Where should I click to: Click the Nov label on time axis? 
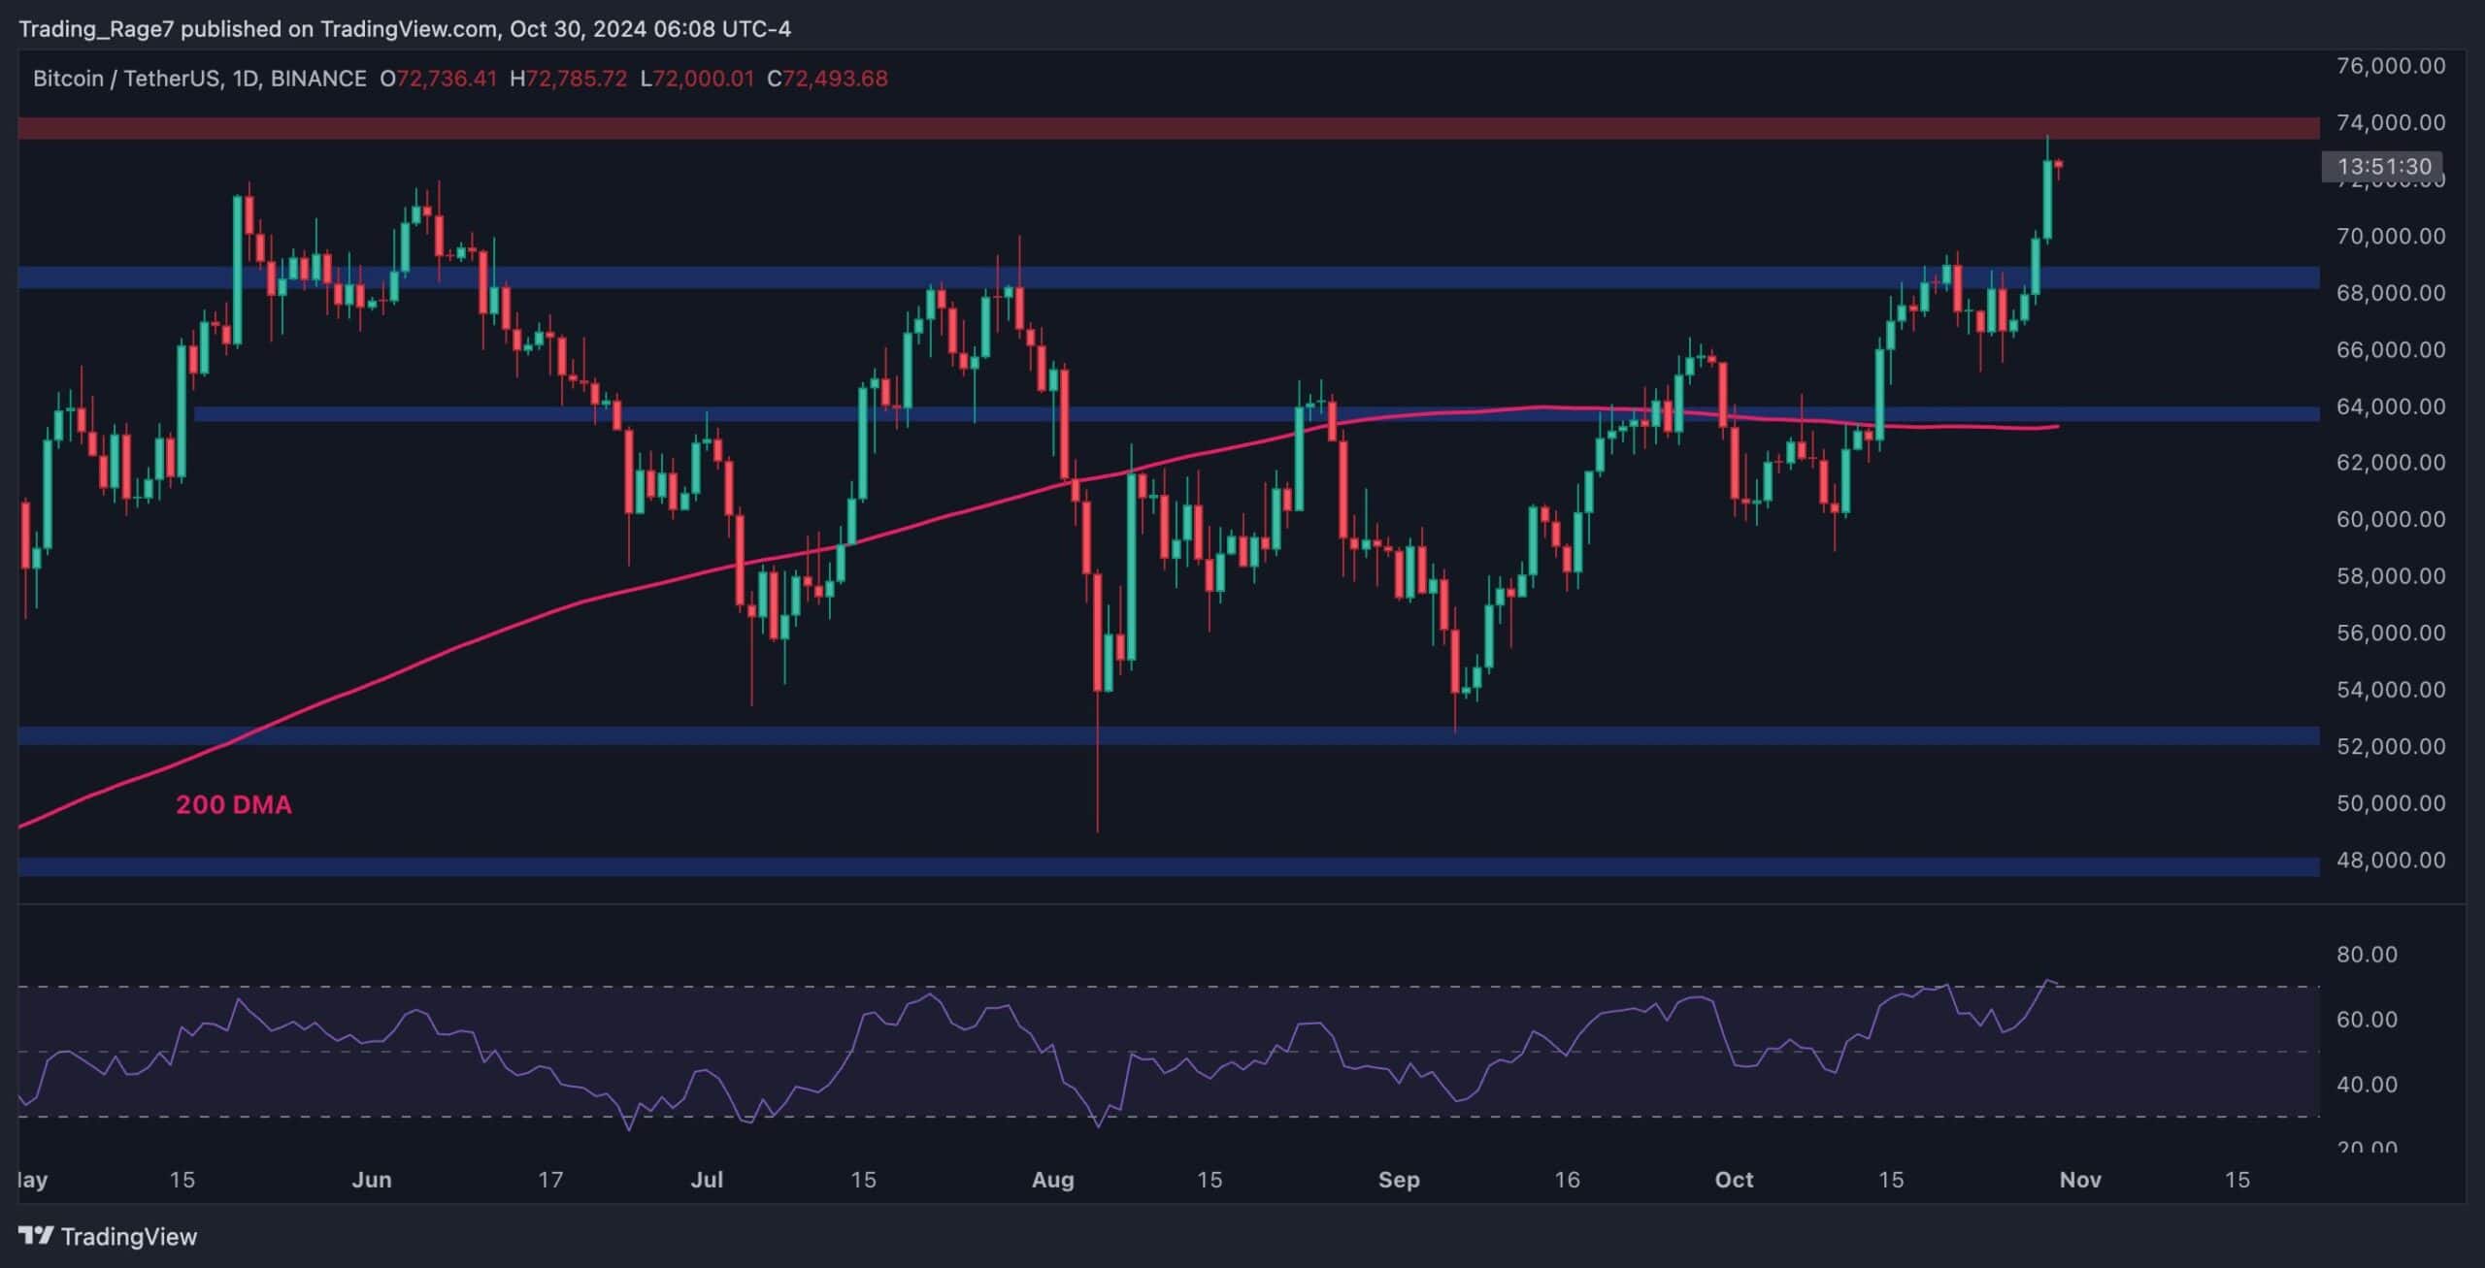(x=2079, y=1180)
